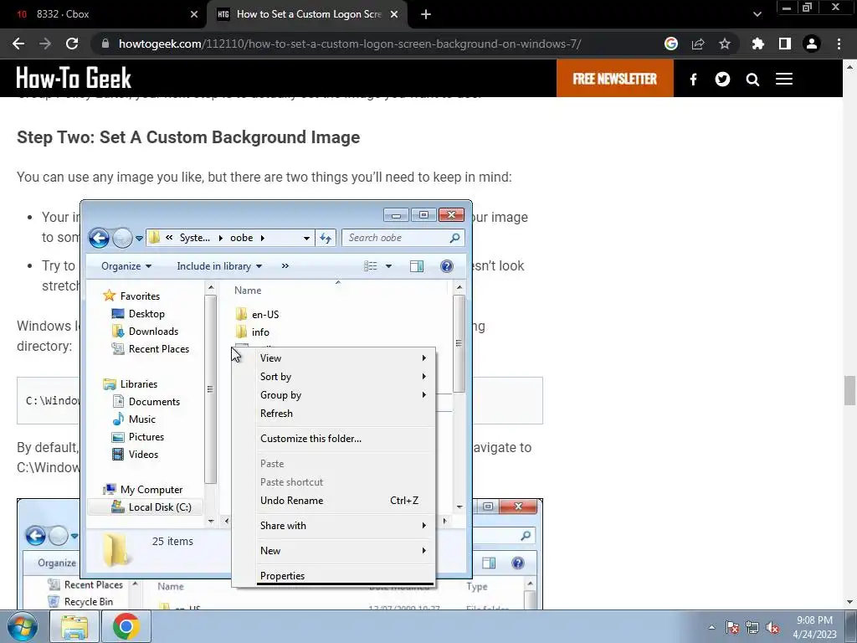Open view options dropdown arrow
This screenshot has height=643, width=857.
[388, 266]
